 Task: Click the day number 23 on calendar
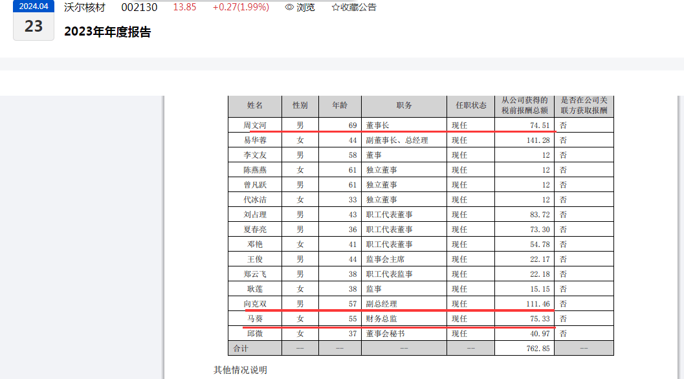pyautogui.click(x=34, y=27)
